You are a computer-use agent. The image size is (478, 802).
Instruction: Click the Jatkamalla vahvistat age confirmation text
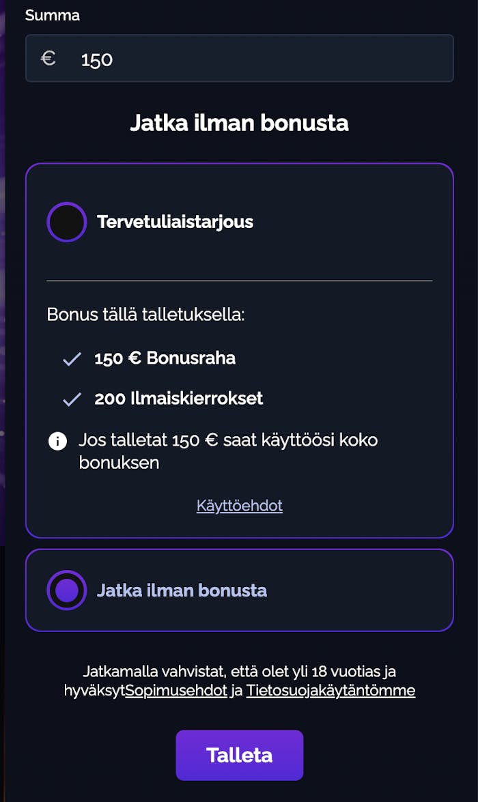pyautogui.click(x=239, y=672)
